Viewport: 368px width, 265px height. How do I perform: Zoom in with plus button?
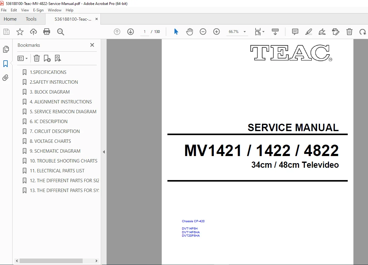(x=216, y=31)
